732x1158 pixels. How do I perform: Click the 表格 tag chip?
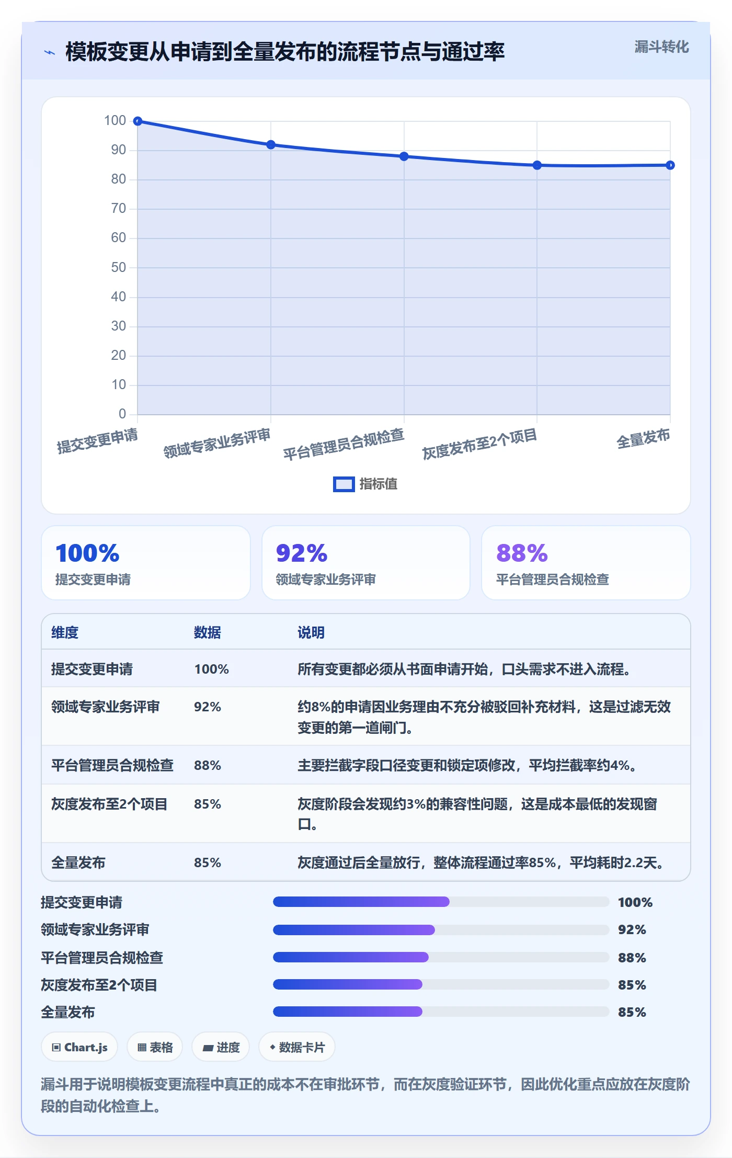click(x=155, y=1047)
